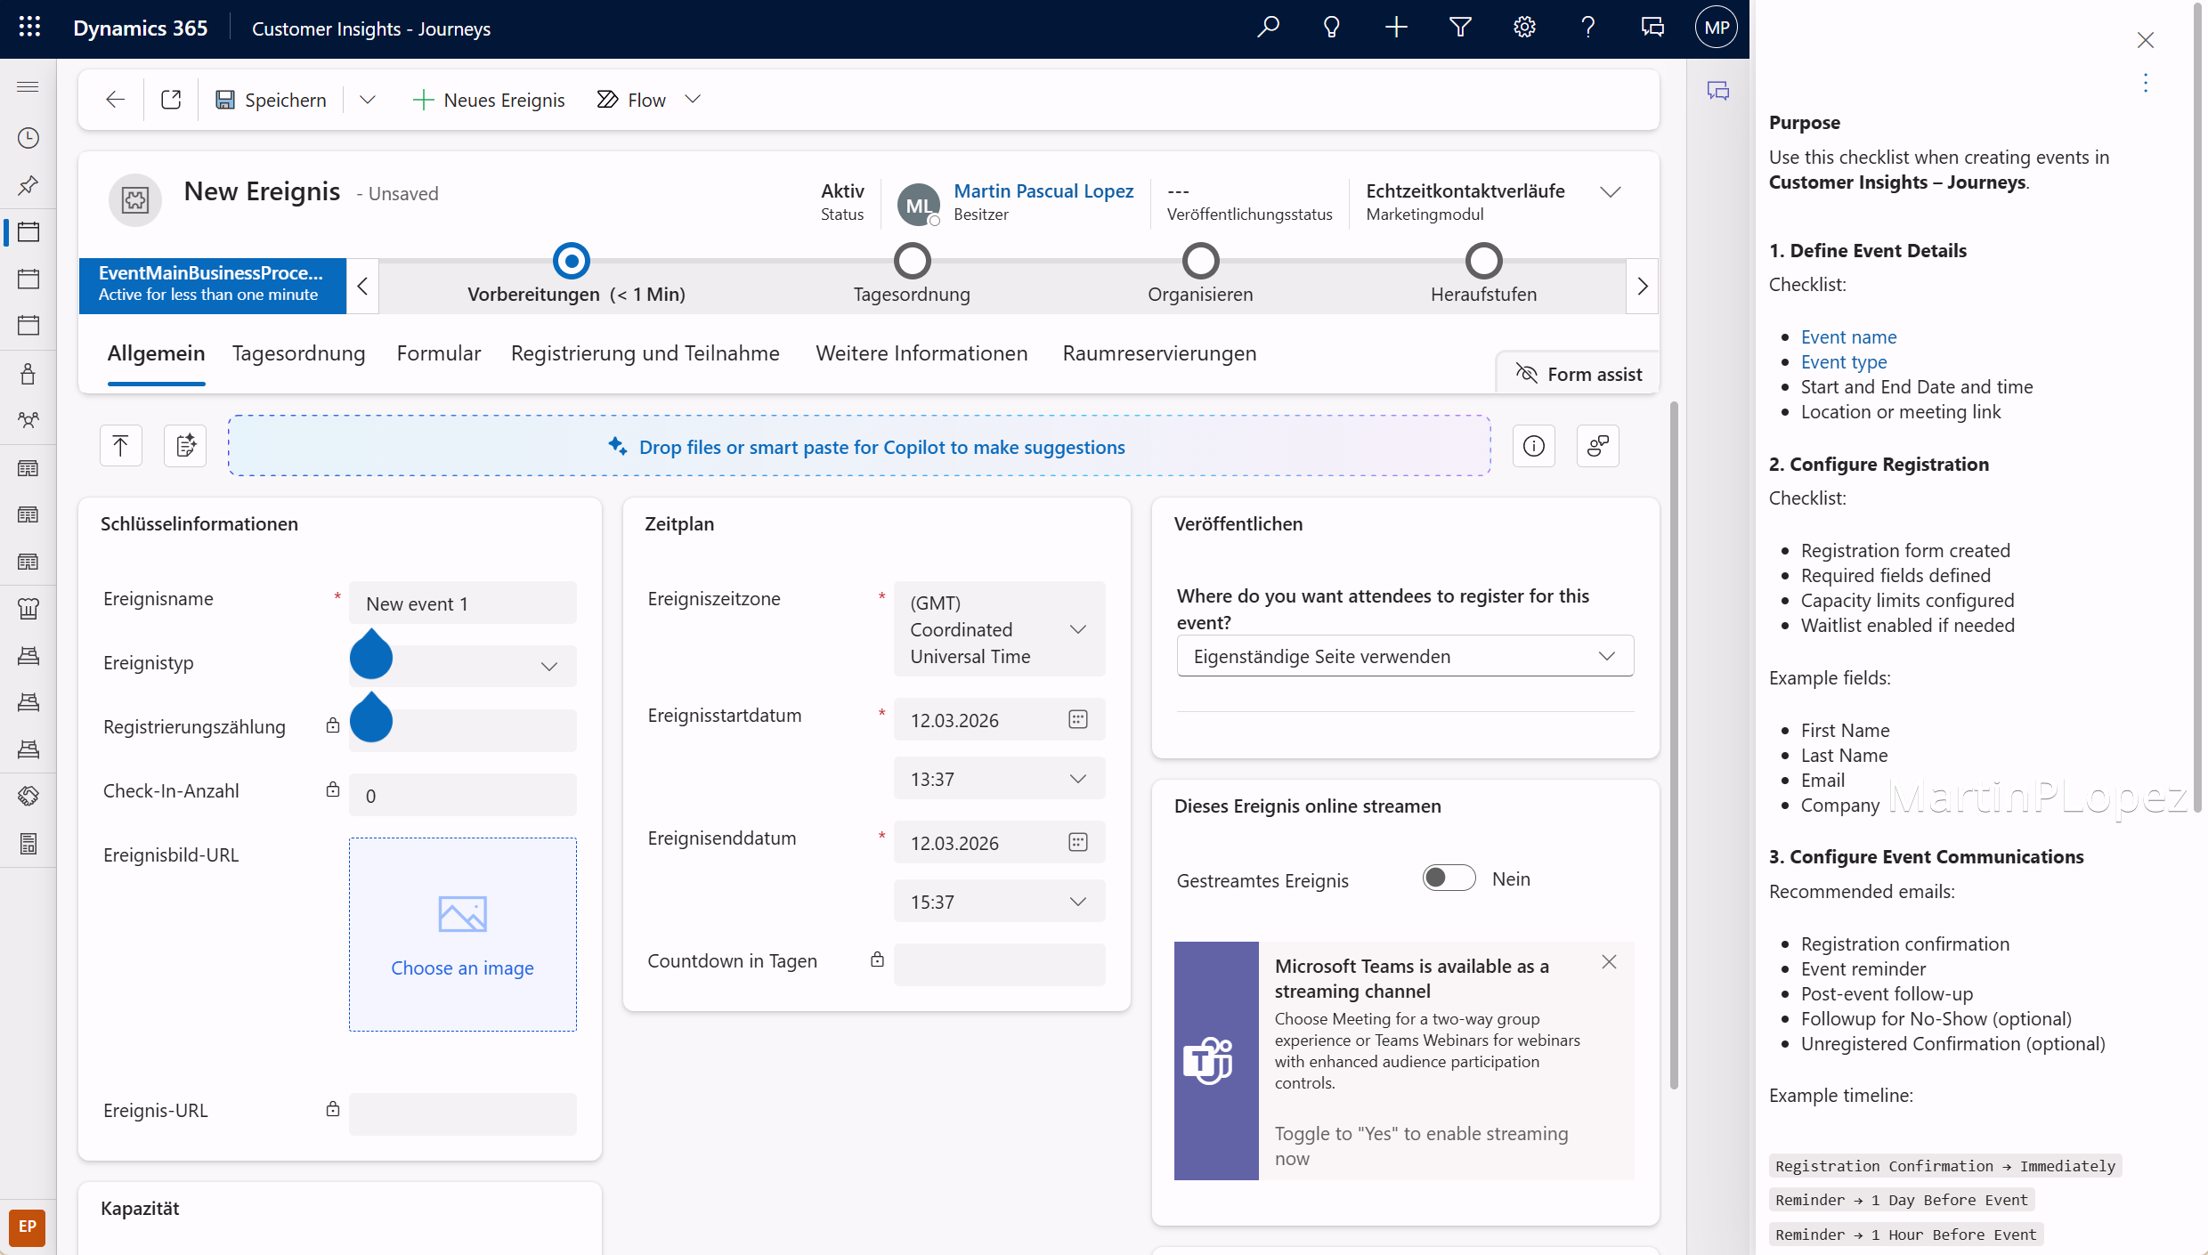
Task: Toggle the Gestreamtes Ereignis switch
Action: click(1448, 878)
